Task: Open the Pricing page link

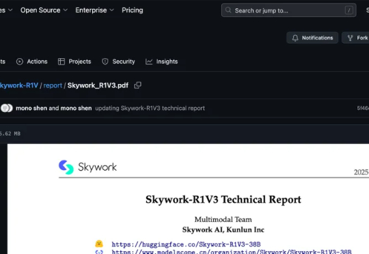Action: 133,10
